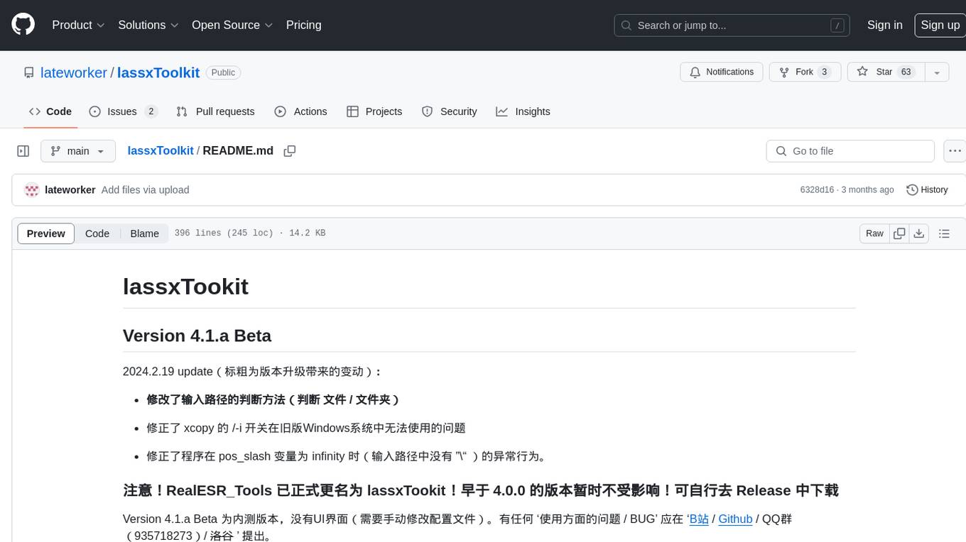Click lassxToolkit in file path breadcrumb
966x542 pixels.
[x=161, y=150]
